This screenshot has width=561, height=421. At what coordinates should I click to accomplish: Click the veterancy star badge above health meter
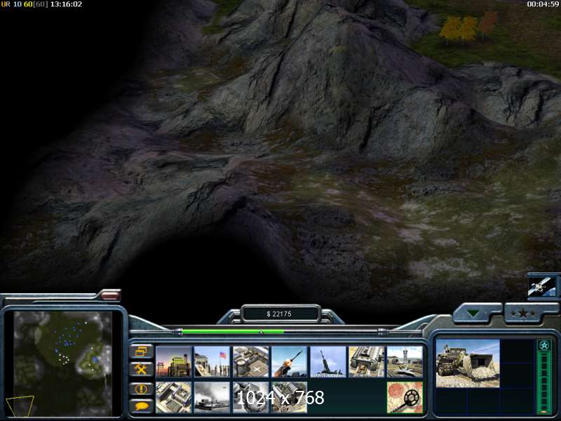pos(544,345)
